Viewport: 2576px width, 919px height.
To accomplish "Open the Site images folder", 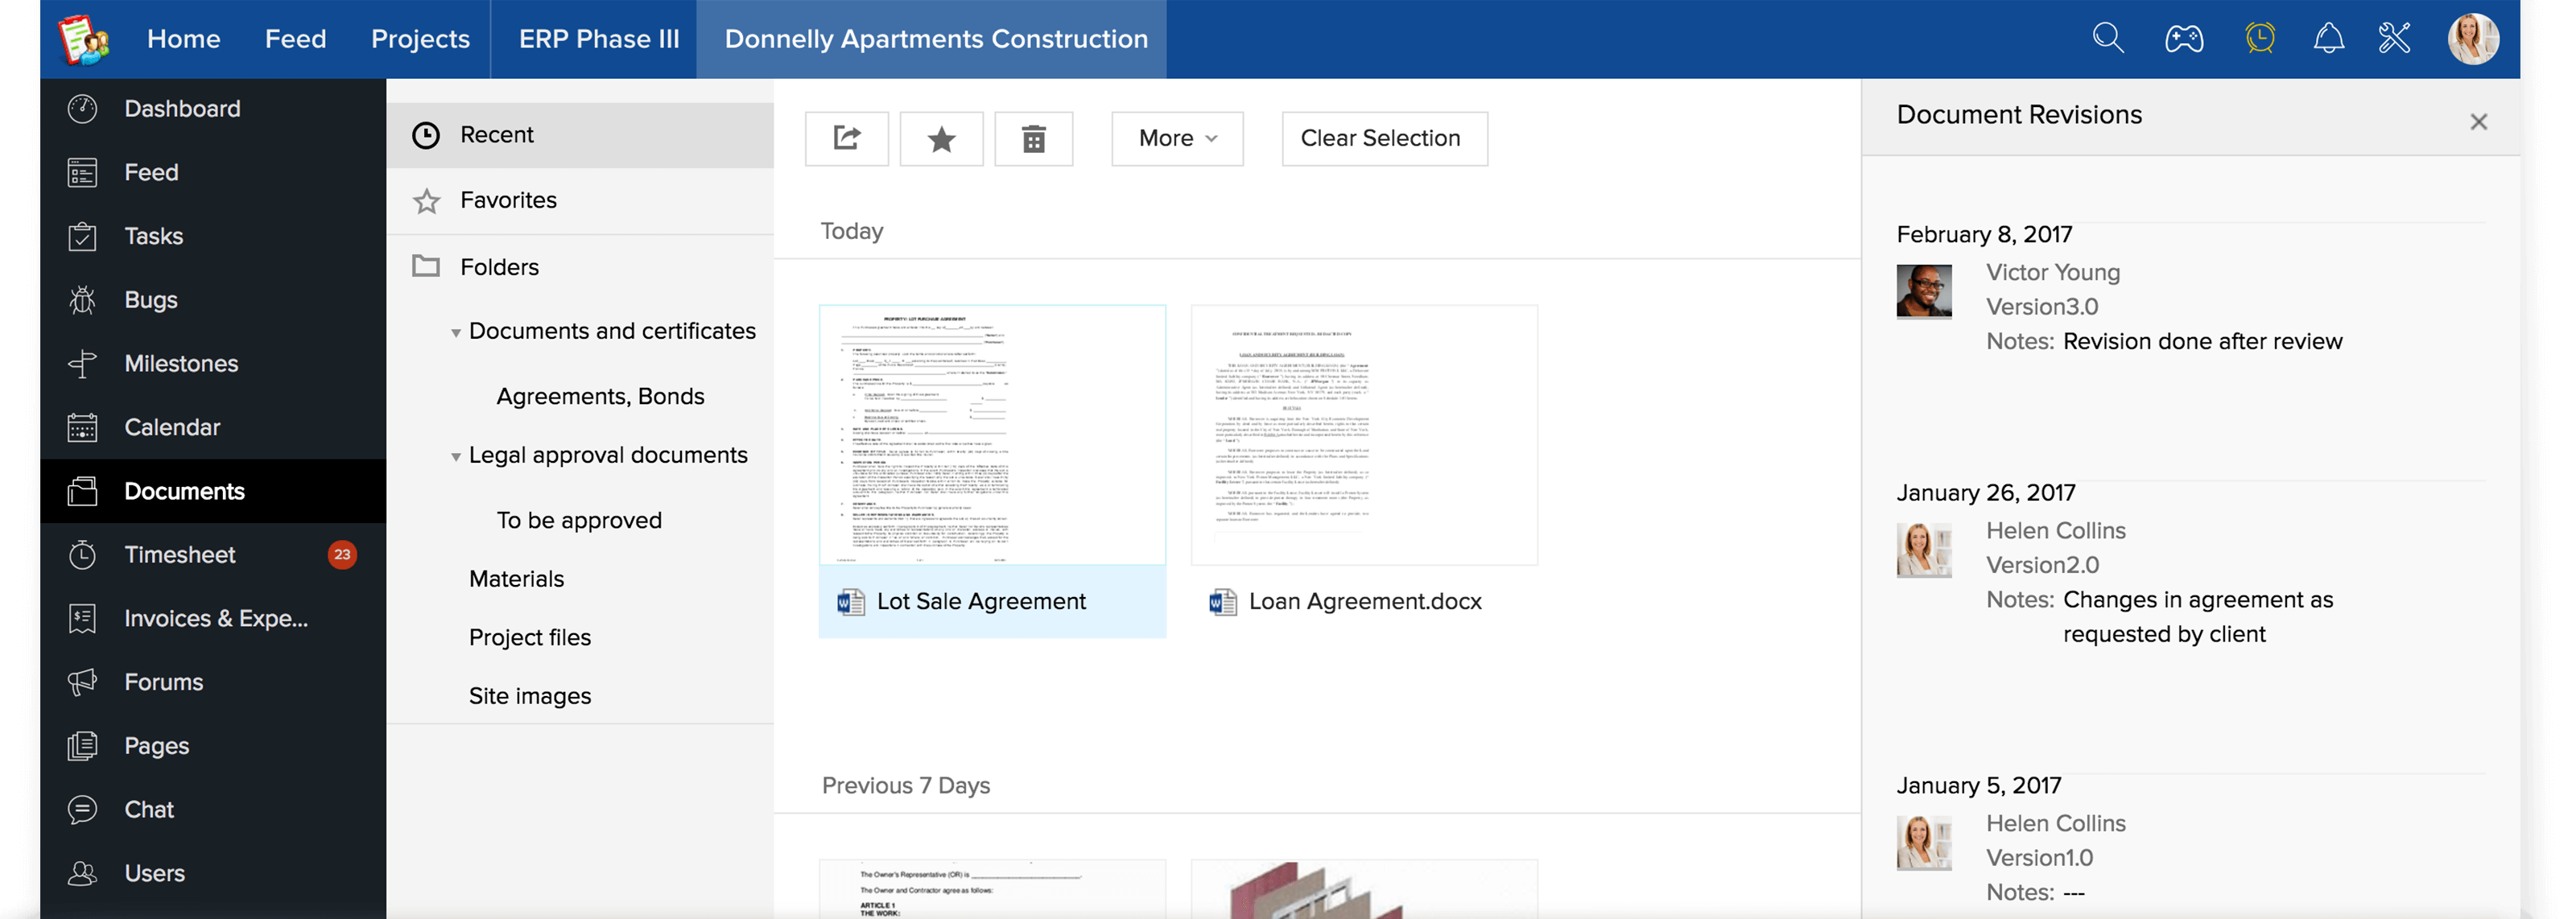I will [x=529, y=696].
